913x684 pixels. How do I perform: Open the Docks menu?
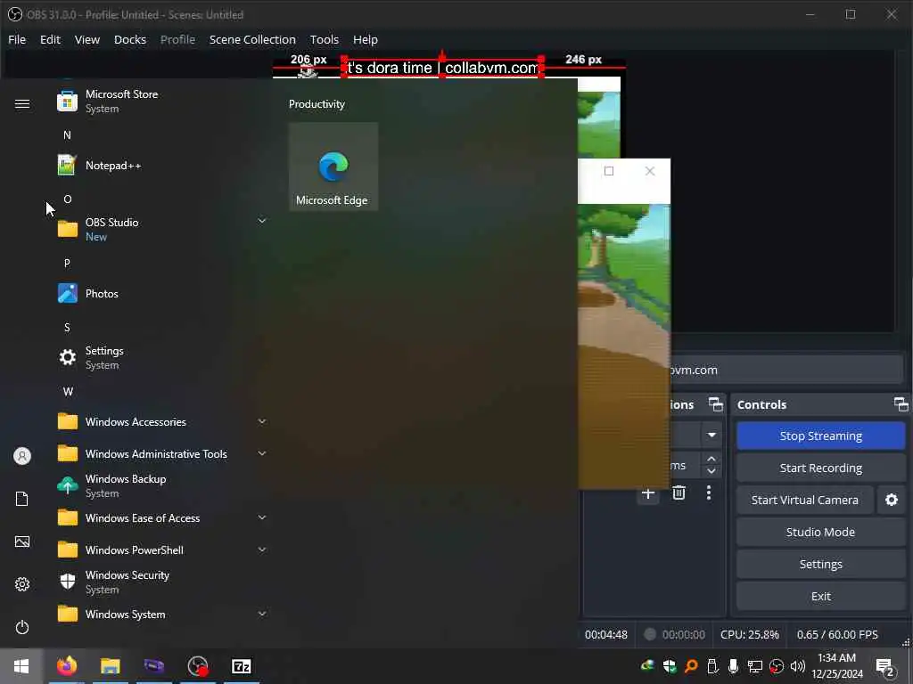(130, 39)
